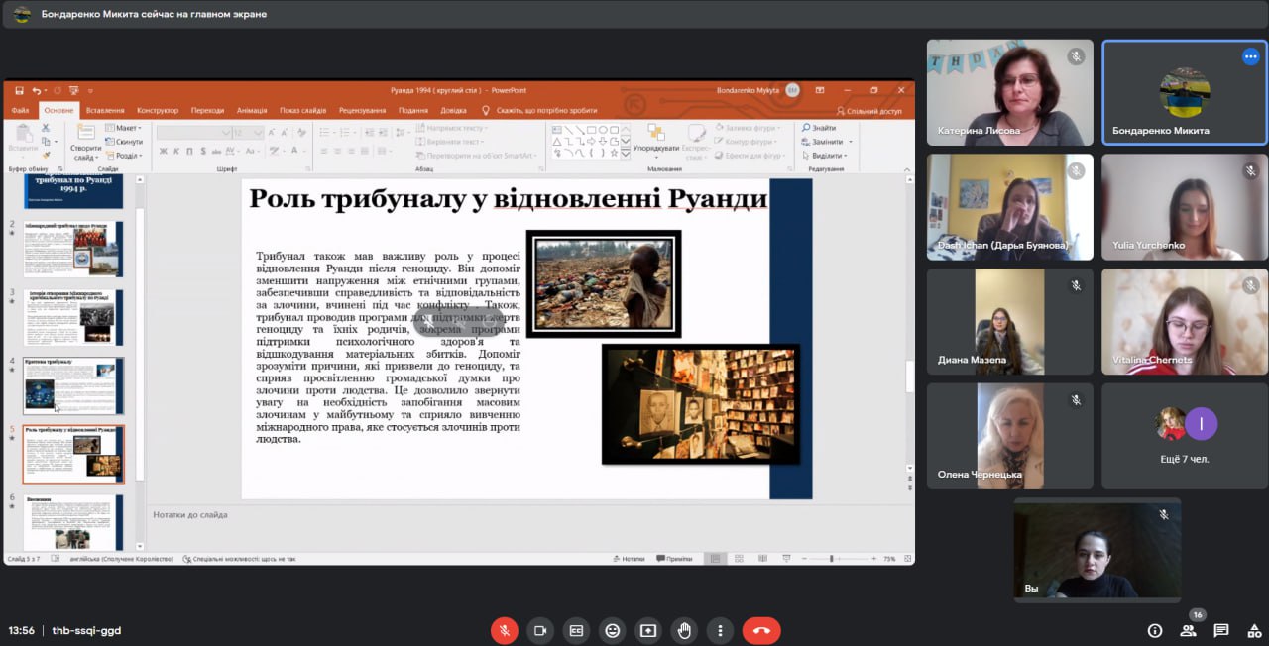Reset the slide with Скинути
The image size is (1269, 646).
[x=124, y=142]
